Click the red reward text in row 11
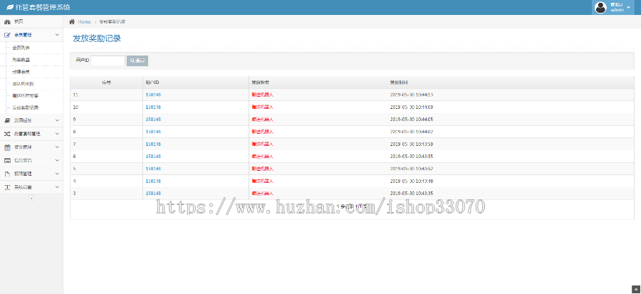This screenshot has width=641, height=294. [262, 95]
